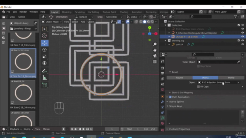Image resolution: width=246 pixels, height=138 pixels.
Task: Open the Output properties tab icon
Action: coord(162,73)
